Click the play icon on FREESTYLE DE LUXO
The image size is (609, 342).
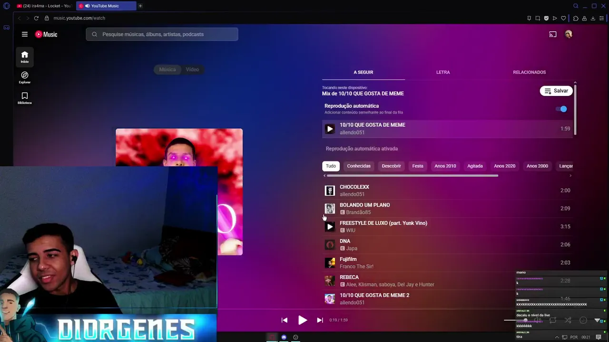click(x=330, y=227)
